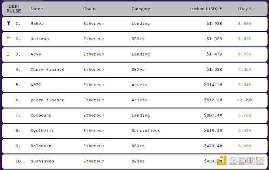The height and width of the screenshot is (170, 269).
Task: Sort table by Name column header
Action: pos(37,9)
